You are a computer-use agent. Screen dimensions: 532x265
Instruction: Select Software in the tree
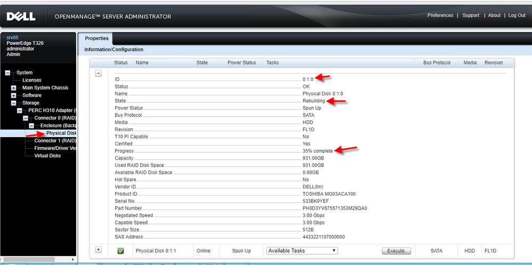pyautogui.click(x=32, y=95)
